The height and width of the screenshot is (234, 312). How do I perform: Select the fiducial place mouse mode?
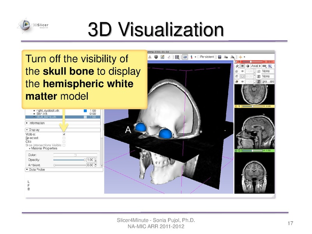click(192, 57)
